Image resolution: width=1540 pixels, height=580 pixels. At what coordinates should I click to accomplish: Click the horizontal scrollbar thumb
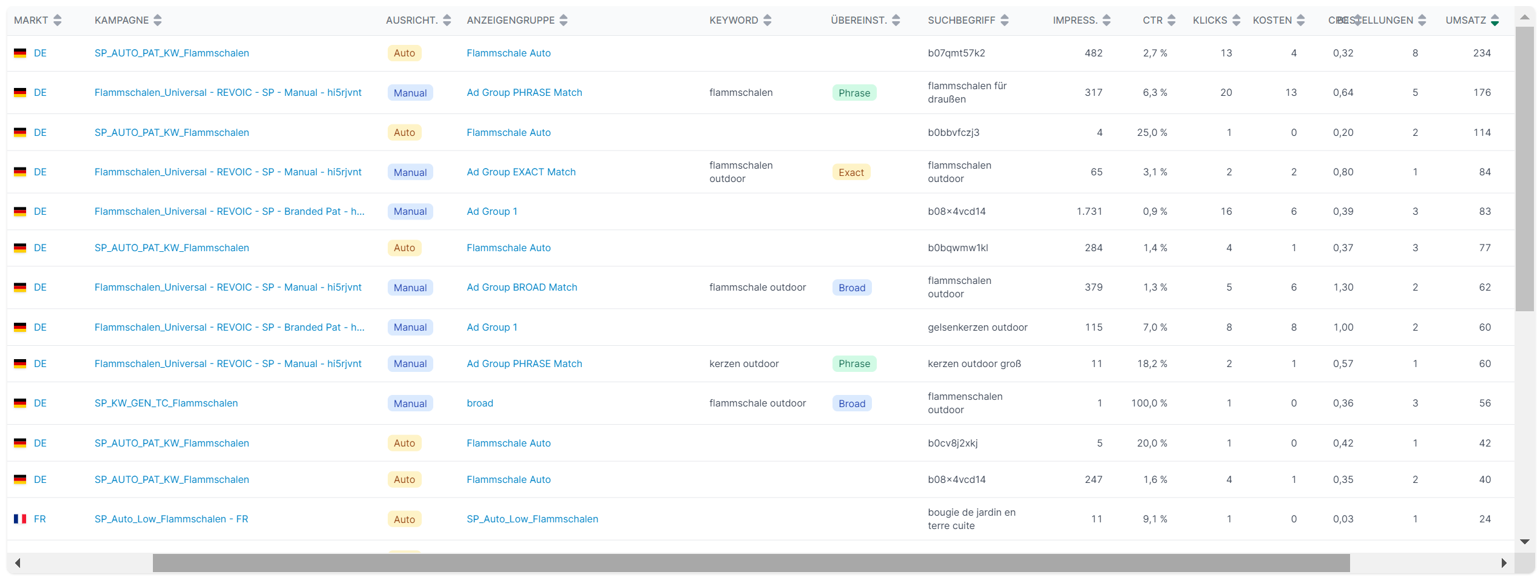click(751, 563)
